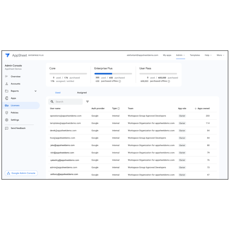Click alafontant@appsheetdemo.com account email
Image resolution: width=230 pixels, height=230 pixels.
coord(142,55)
